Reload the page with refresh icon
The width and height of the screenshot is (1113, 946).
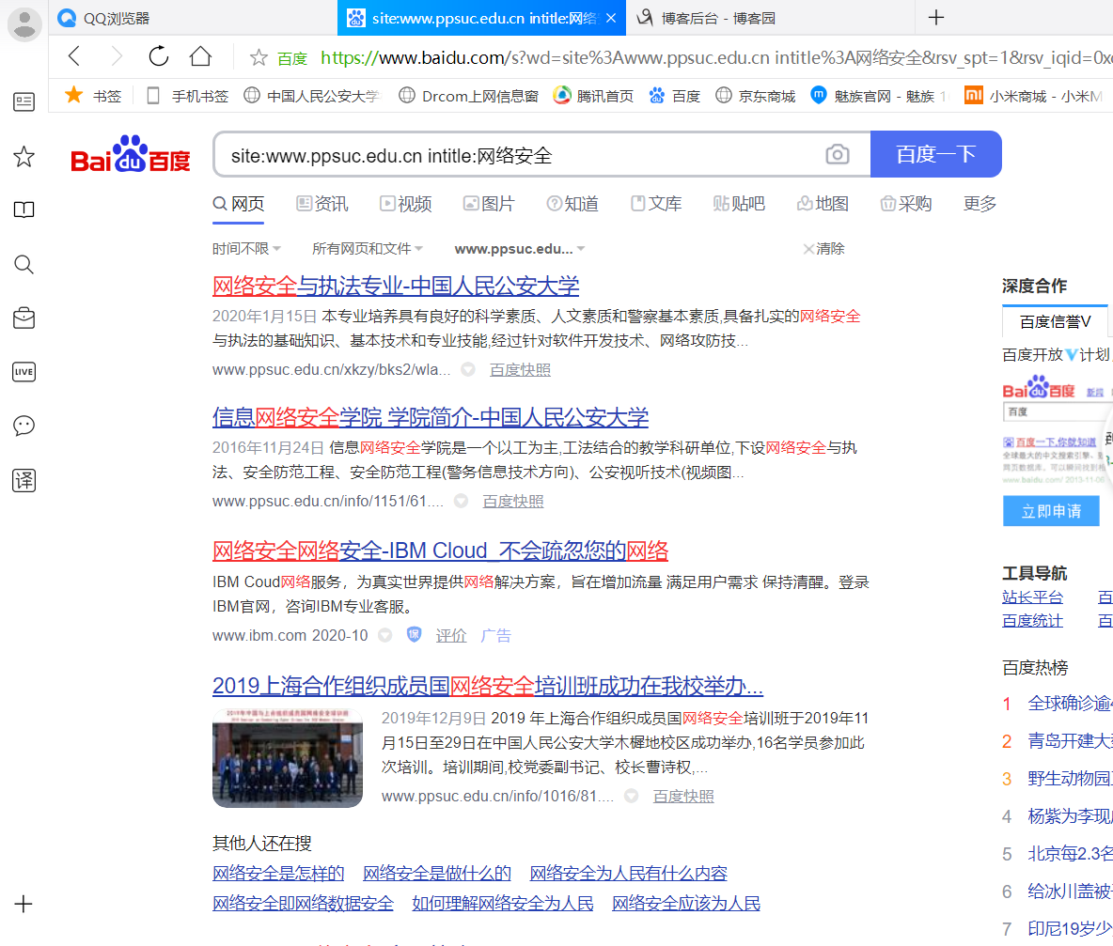pyautogui.click(x=158, y=56)
